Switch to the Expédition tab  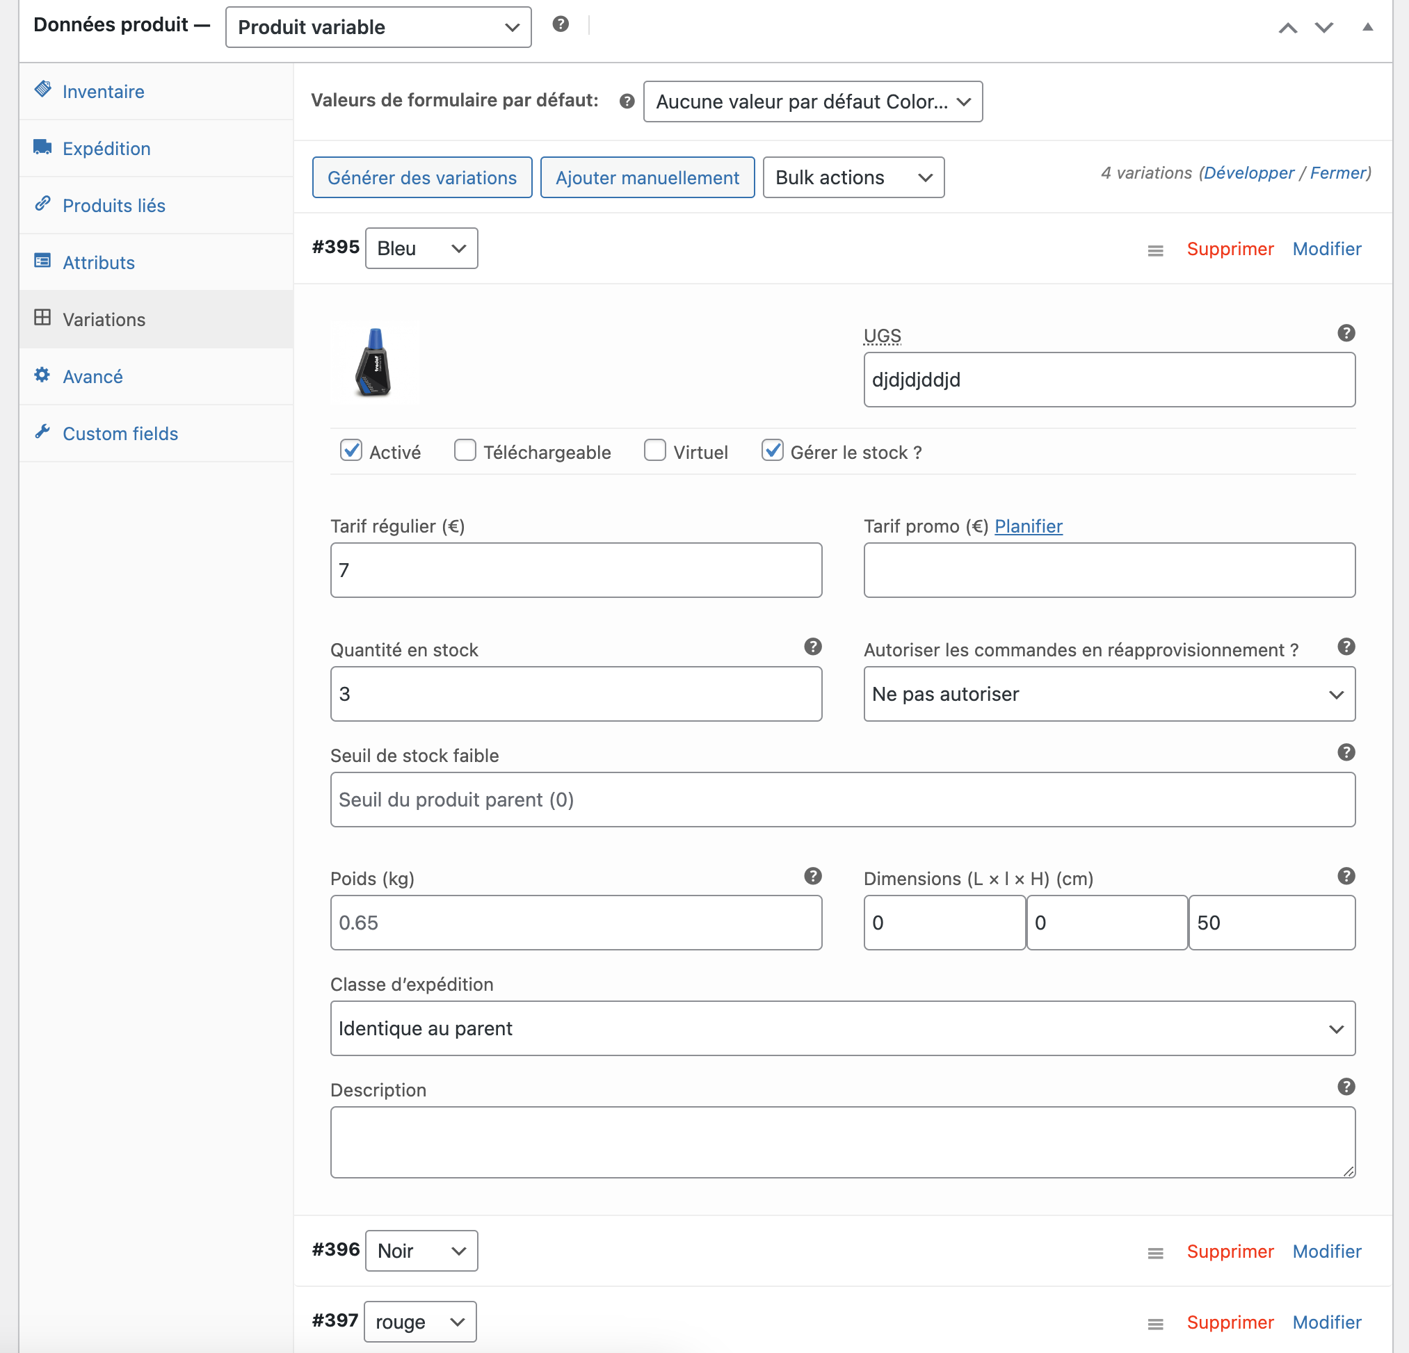point(106,149)
